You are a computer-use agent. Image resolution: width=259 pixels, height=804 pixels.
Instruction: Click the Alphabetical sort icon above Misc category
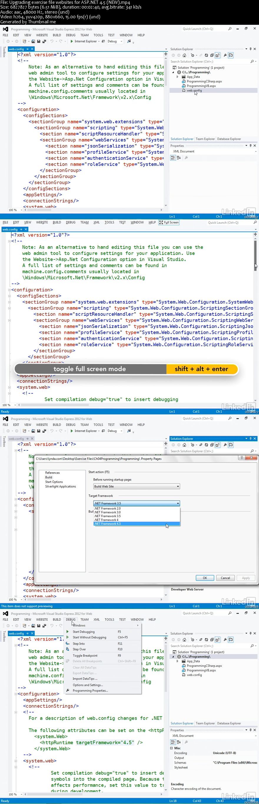pos(179,742)
